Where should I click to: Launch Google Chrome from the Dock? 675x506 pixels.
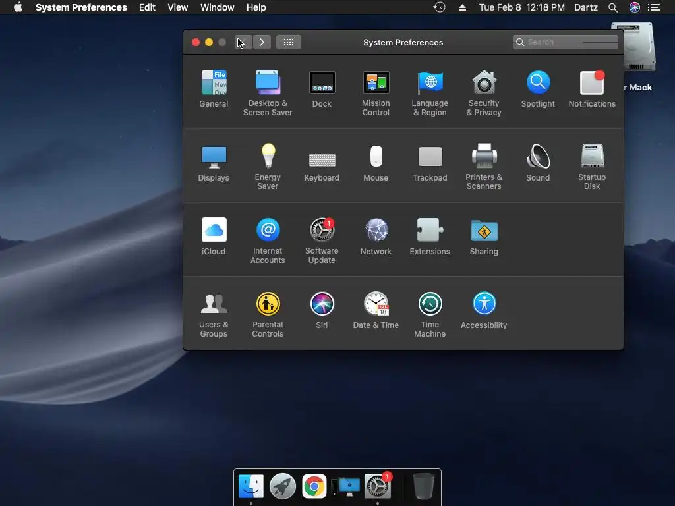pyautogui.click(x=314, y=486)
